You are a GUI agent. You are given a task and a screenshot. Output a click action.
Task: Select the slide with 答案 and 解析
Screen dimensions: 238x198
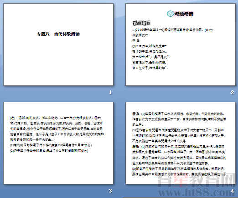181,143
